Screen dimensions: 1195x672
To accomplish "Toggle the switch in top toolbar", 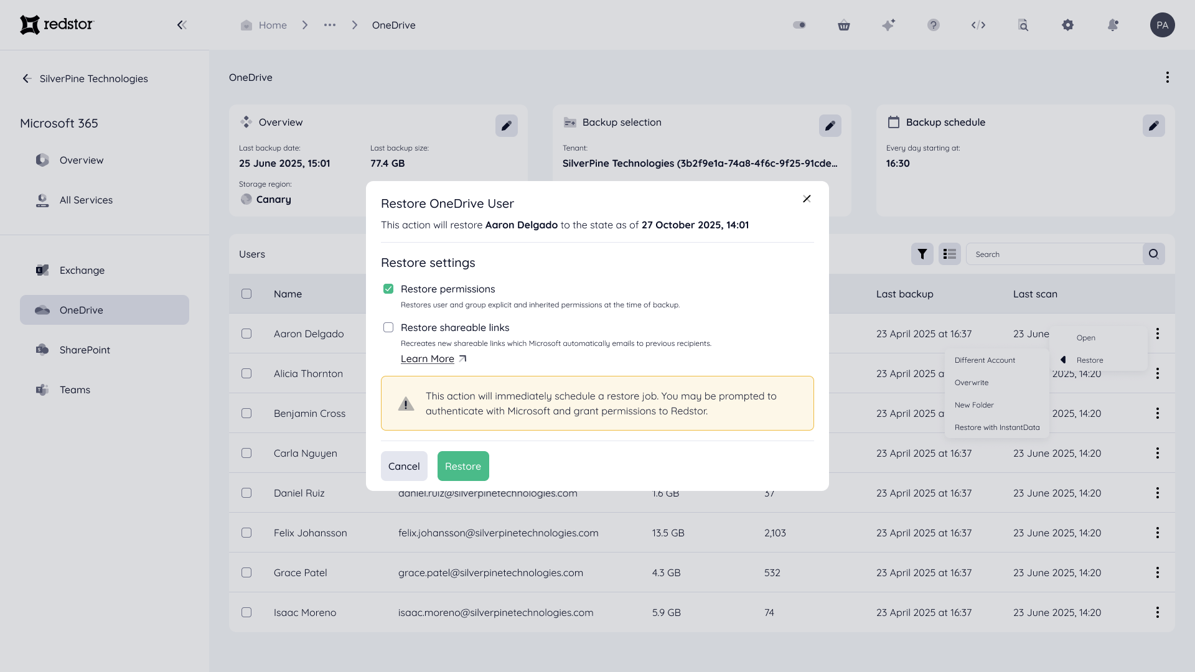I will point(799,25).
